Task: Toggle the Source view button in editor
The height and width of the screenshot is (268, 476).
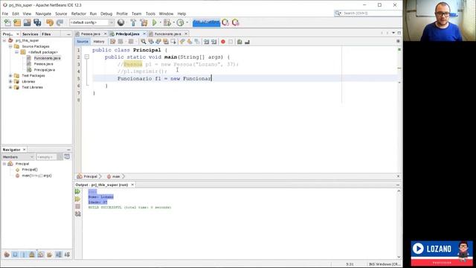Action: [x=83, y=42]
